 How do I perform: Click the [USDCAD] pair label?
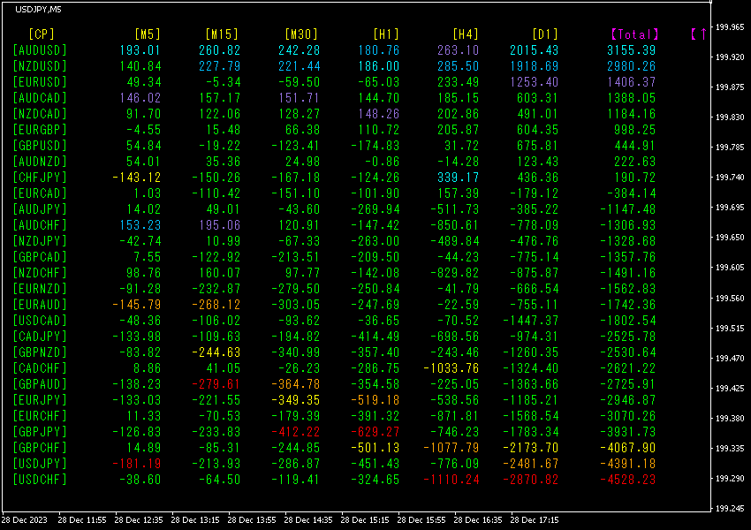click(x=40, y=321)
